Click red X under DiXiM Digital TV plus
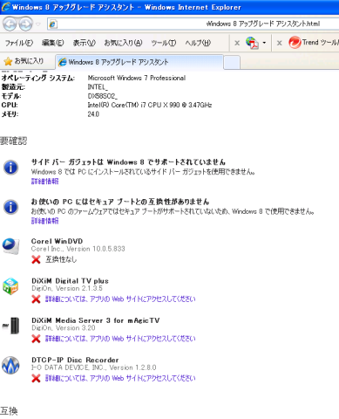The image size is (339, 419). tap(36, 299)
